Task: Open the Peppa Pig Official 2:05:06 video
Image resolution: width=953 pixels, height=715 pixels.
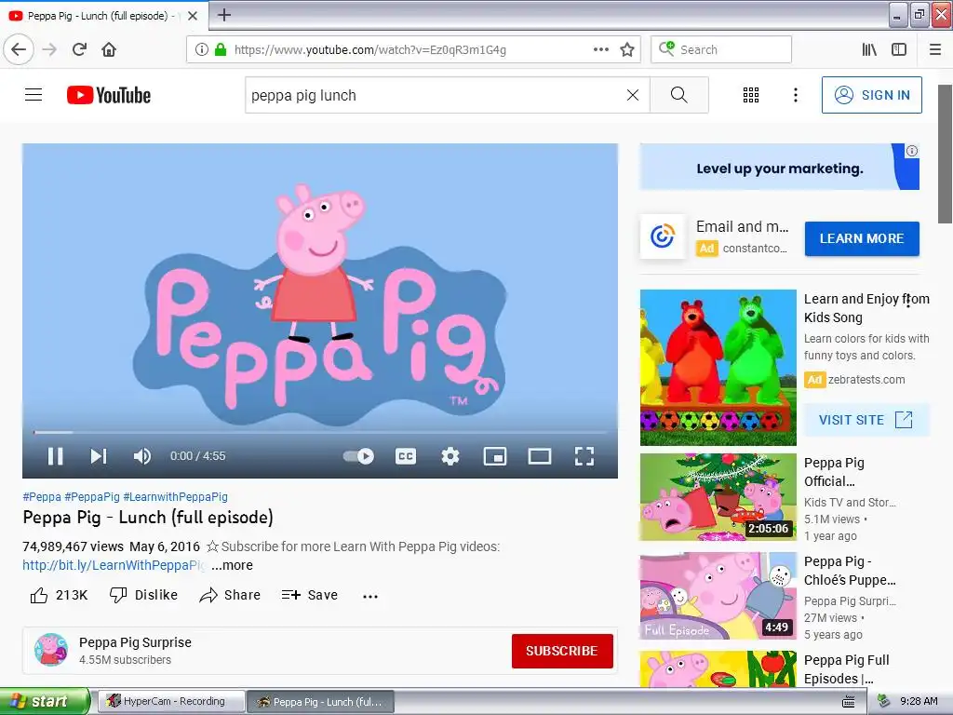Action: (x=718, y=497)
